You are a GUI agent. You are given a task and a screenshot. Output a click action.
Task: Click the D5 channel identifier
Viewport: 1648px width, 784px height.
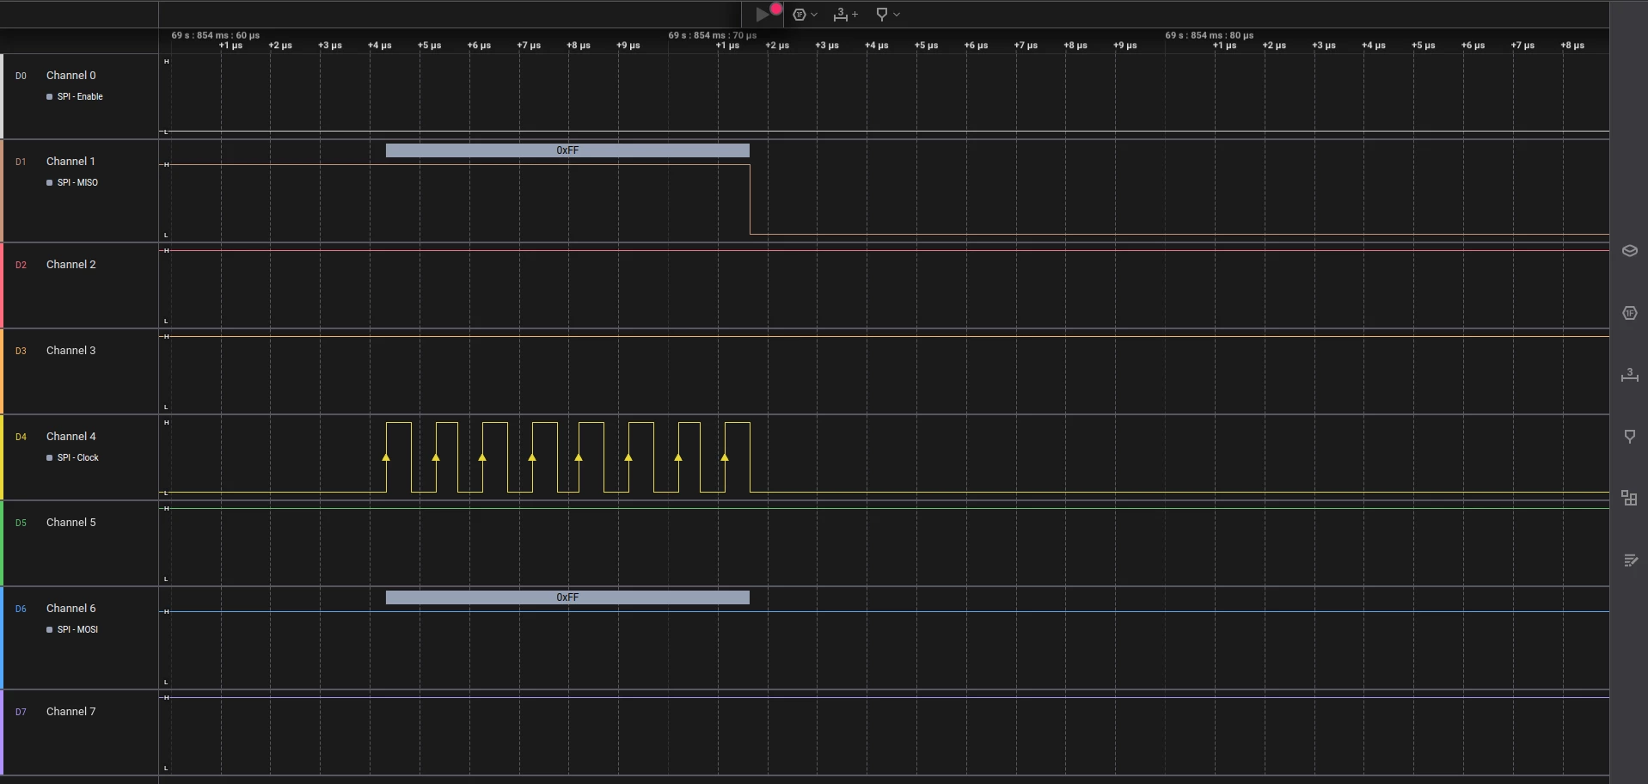[21, 523]
